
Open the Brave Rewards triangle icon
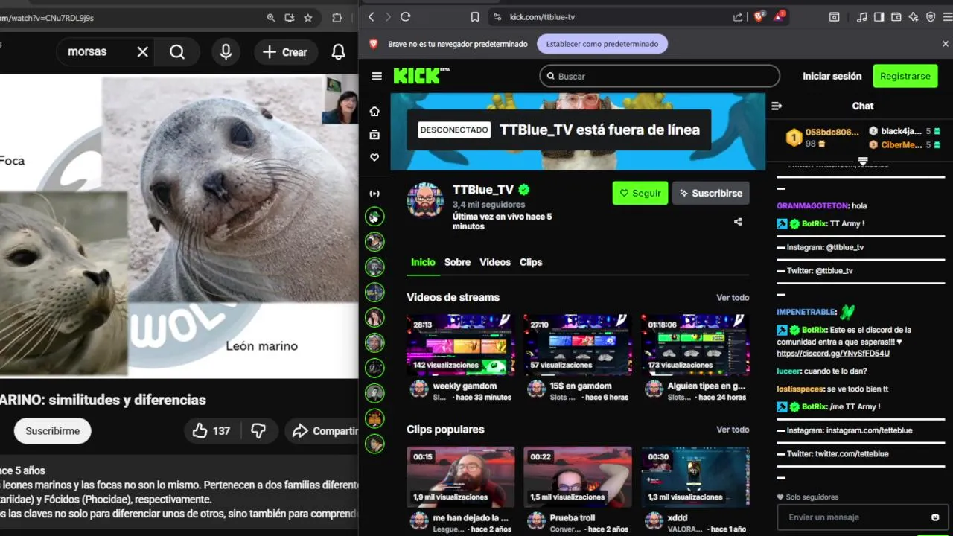pos(779,16)
